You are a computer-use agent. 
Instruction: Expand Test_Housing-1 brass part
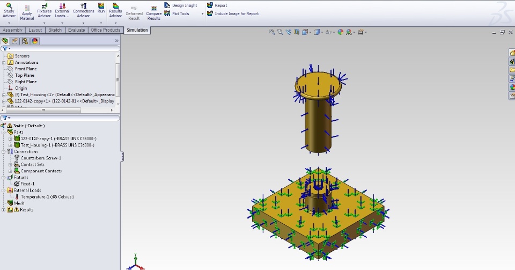[x=10, y=145]
